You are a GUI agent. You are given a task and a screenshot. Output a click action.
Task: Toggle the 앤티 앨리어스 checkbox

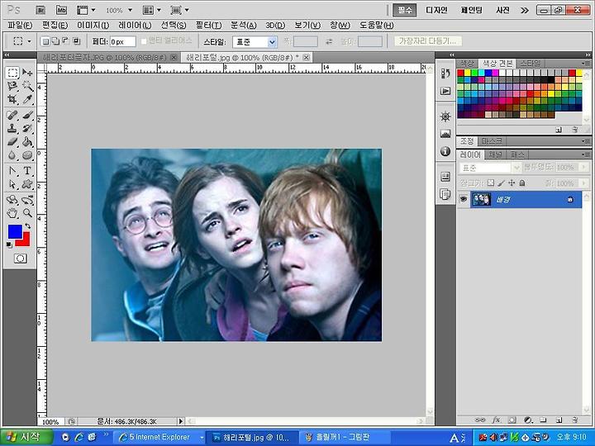(144, 41)
